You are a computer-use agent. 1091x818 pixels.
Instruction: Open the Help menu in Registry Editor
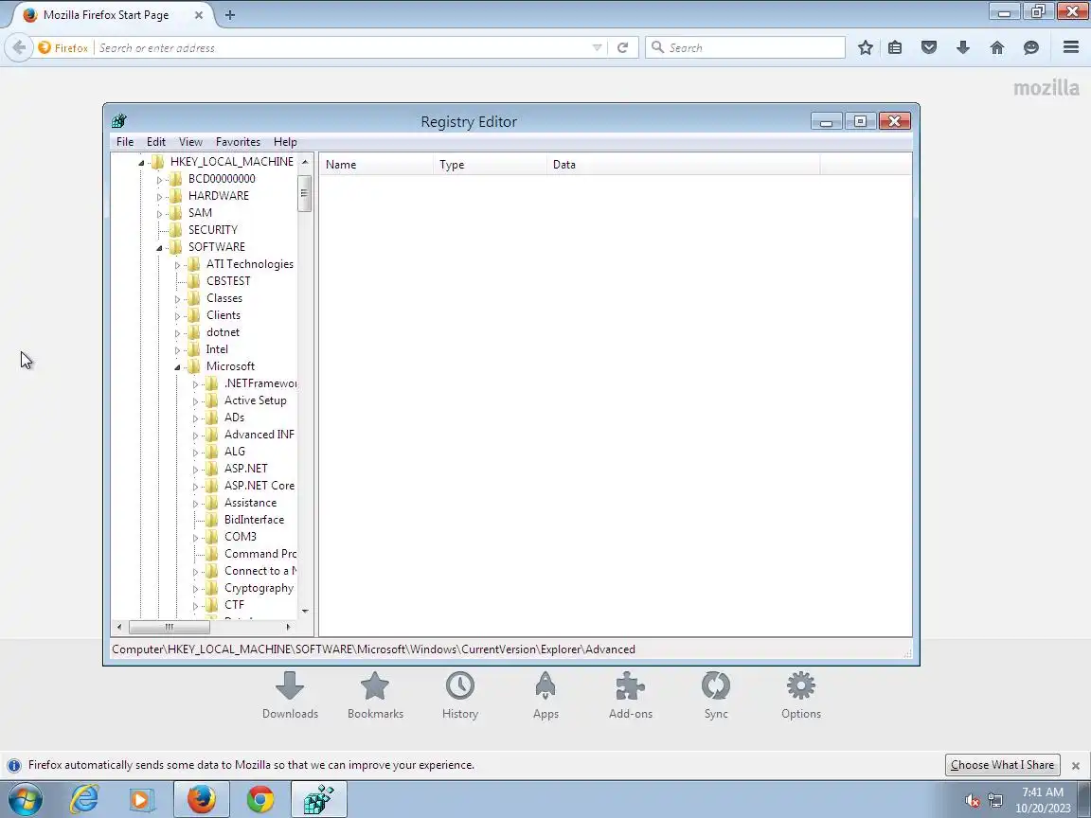[285, 142]
